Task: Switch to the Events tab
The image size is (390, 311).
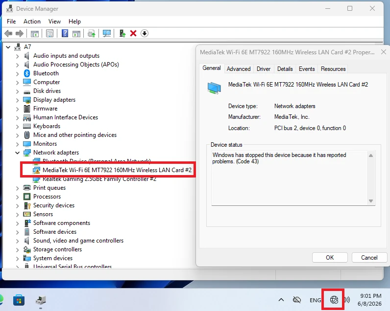Action: [x=307, y=69]
